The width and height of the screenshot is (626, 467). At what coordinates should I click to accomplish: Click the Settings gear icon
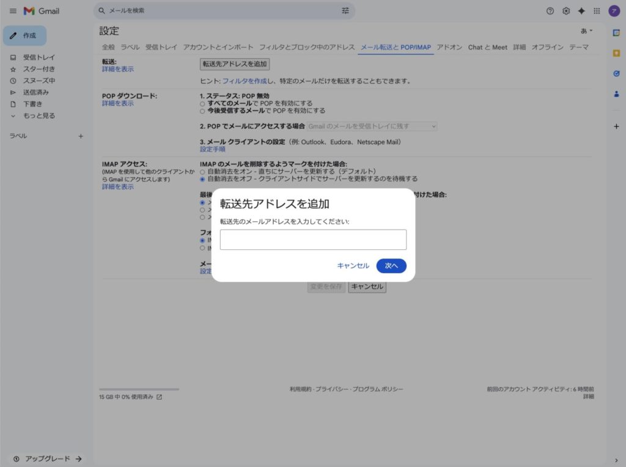click(566, 11)
